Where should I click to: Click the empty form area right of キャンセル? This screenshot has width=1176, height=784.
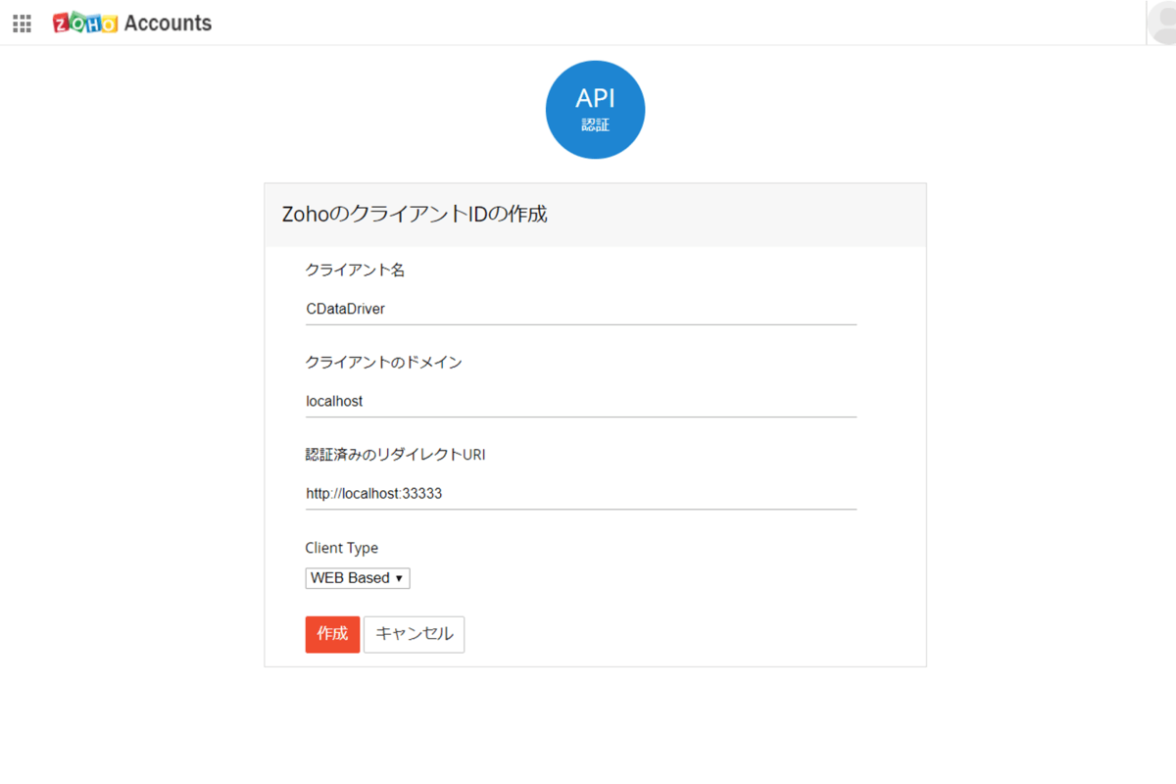click(x=686, y=634)
